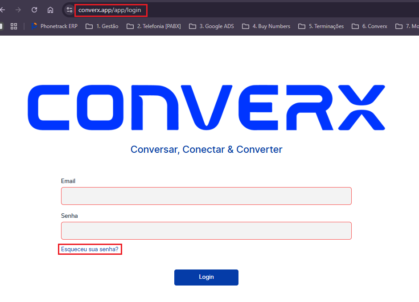Go to the browser home page

50,10
